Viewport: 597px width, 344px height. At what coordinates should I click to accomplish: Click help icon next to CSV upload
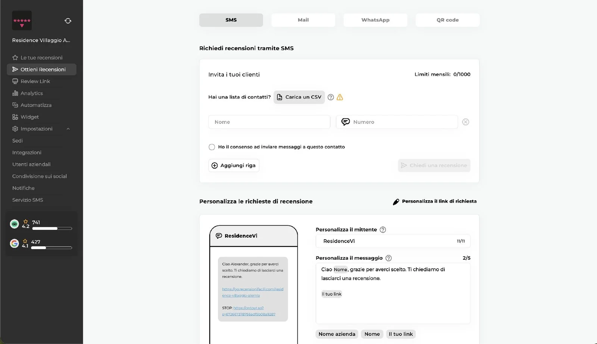(331, 97)
